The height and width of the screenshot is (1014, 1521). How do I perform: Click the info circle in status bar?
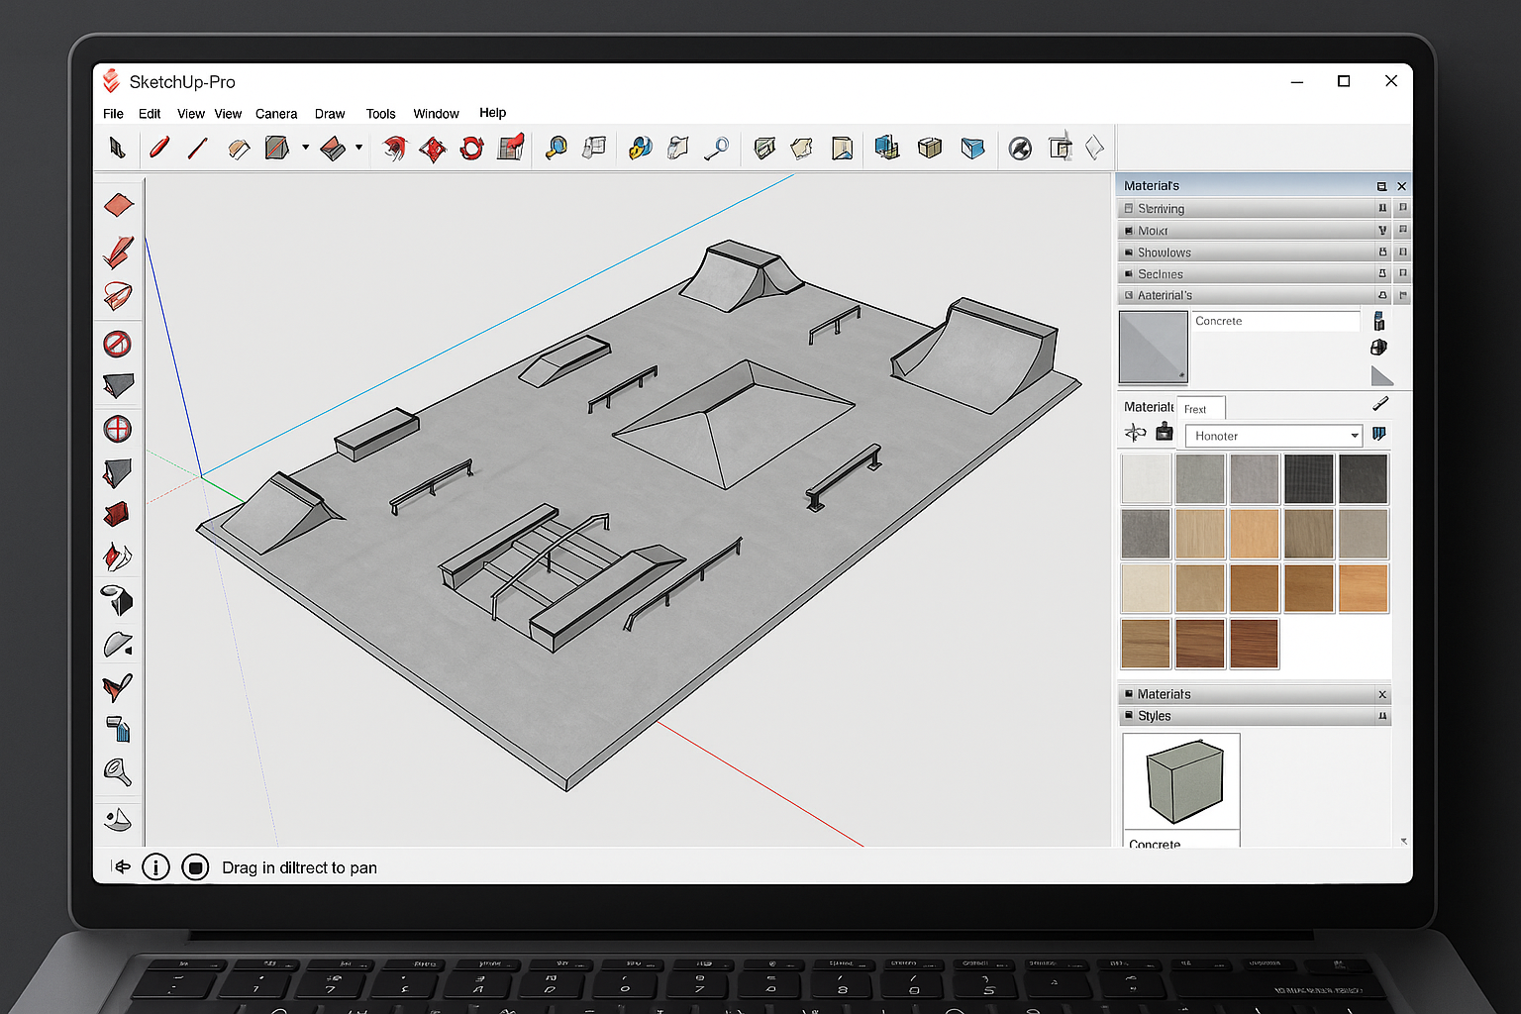pos(155,867)
